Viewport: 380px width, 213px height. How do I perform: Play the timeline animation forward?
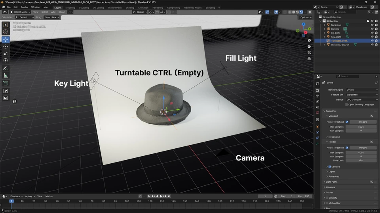pyautogui.click(x=161, y=196)
